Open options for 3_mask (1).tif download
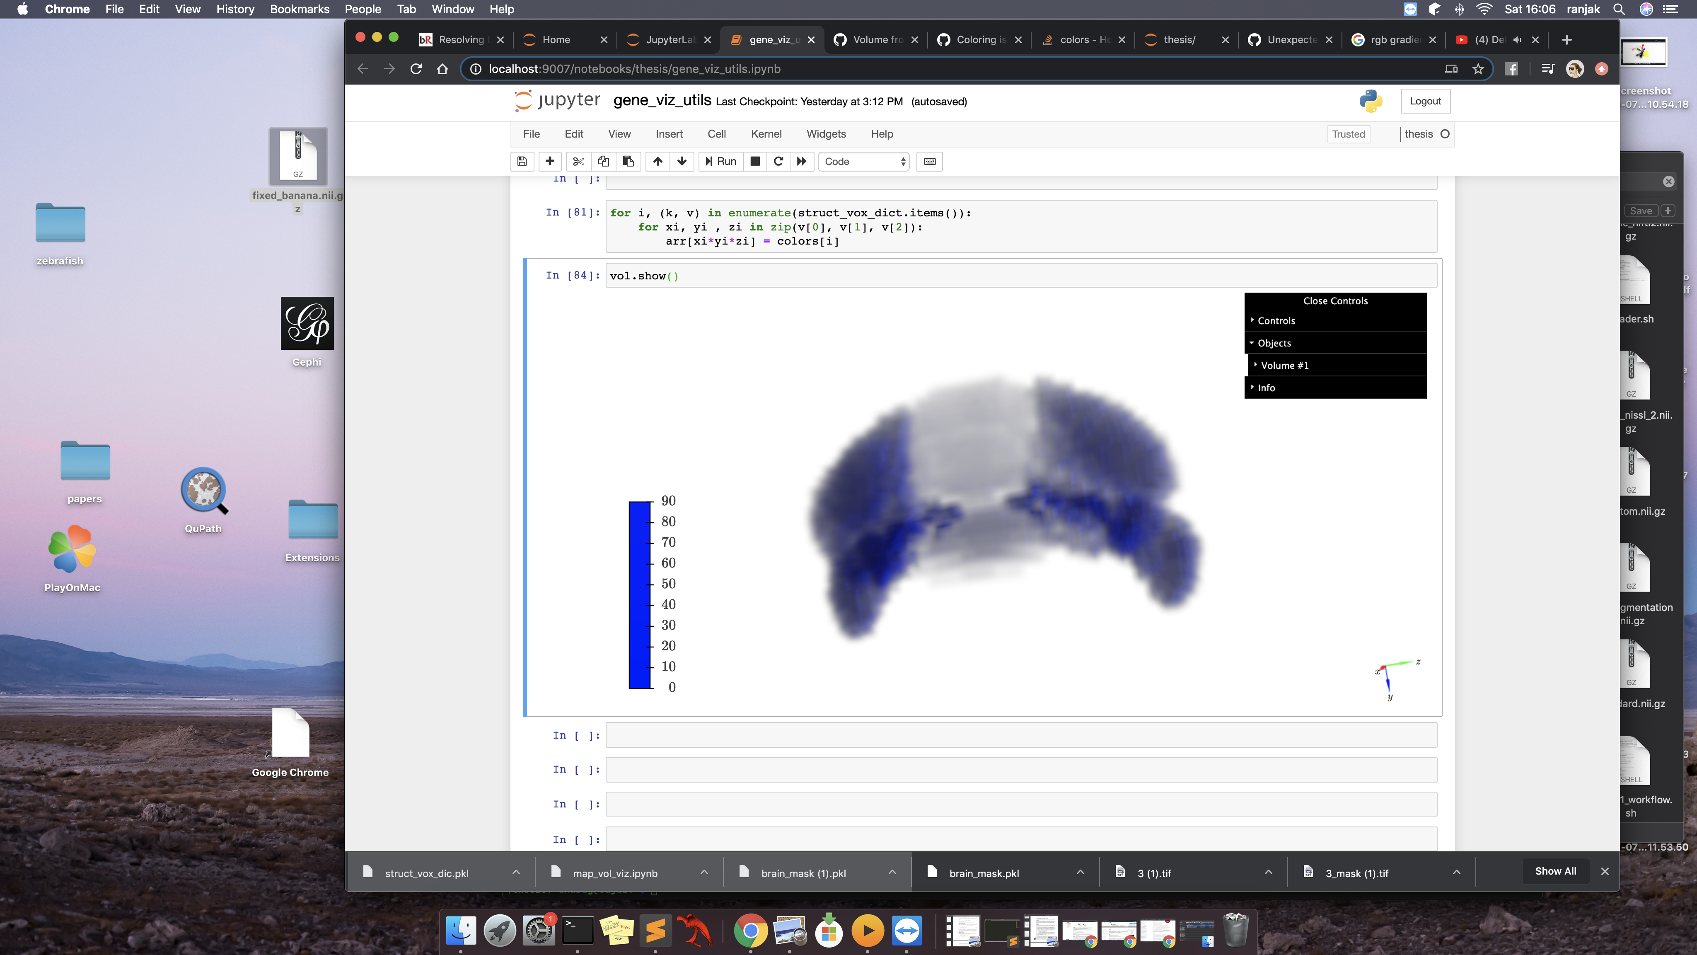 click(x=1456, y=873)
